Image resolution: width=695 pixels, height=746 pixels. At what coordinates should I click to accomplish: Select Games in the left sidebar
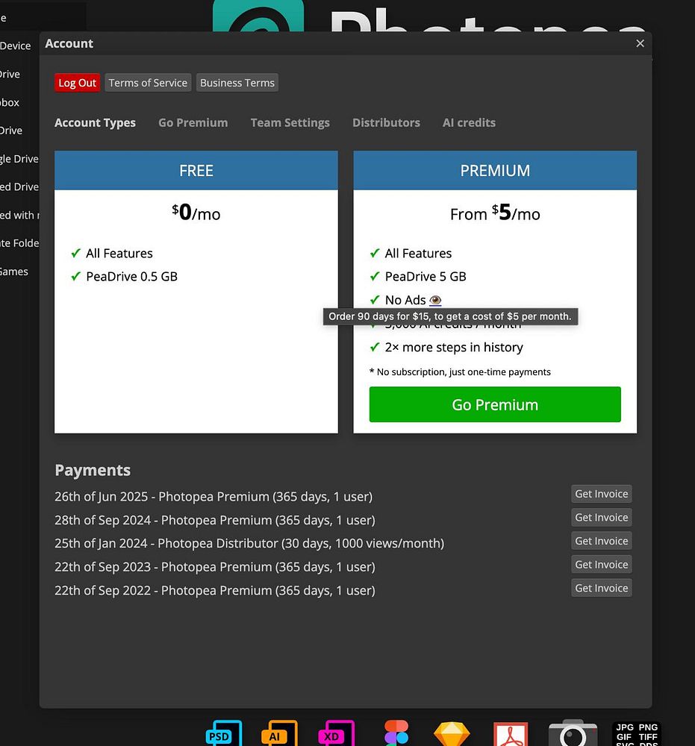point(14,272)
